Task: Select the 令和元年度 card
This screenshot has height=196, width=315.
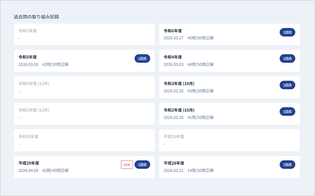Action: click(x=84, y=140)
